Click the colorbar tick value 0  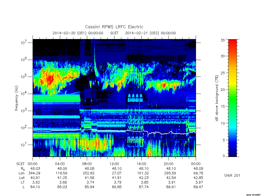click(224, 156)
